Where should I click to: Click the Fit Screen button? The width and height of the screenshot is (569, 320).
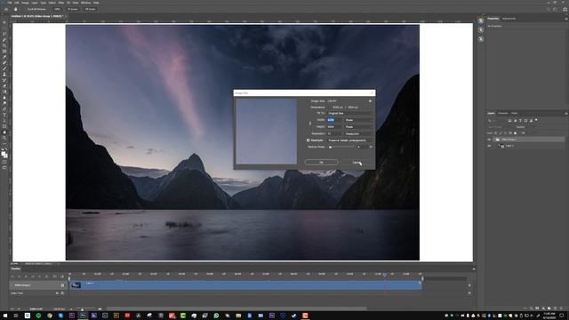point(73,9)
